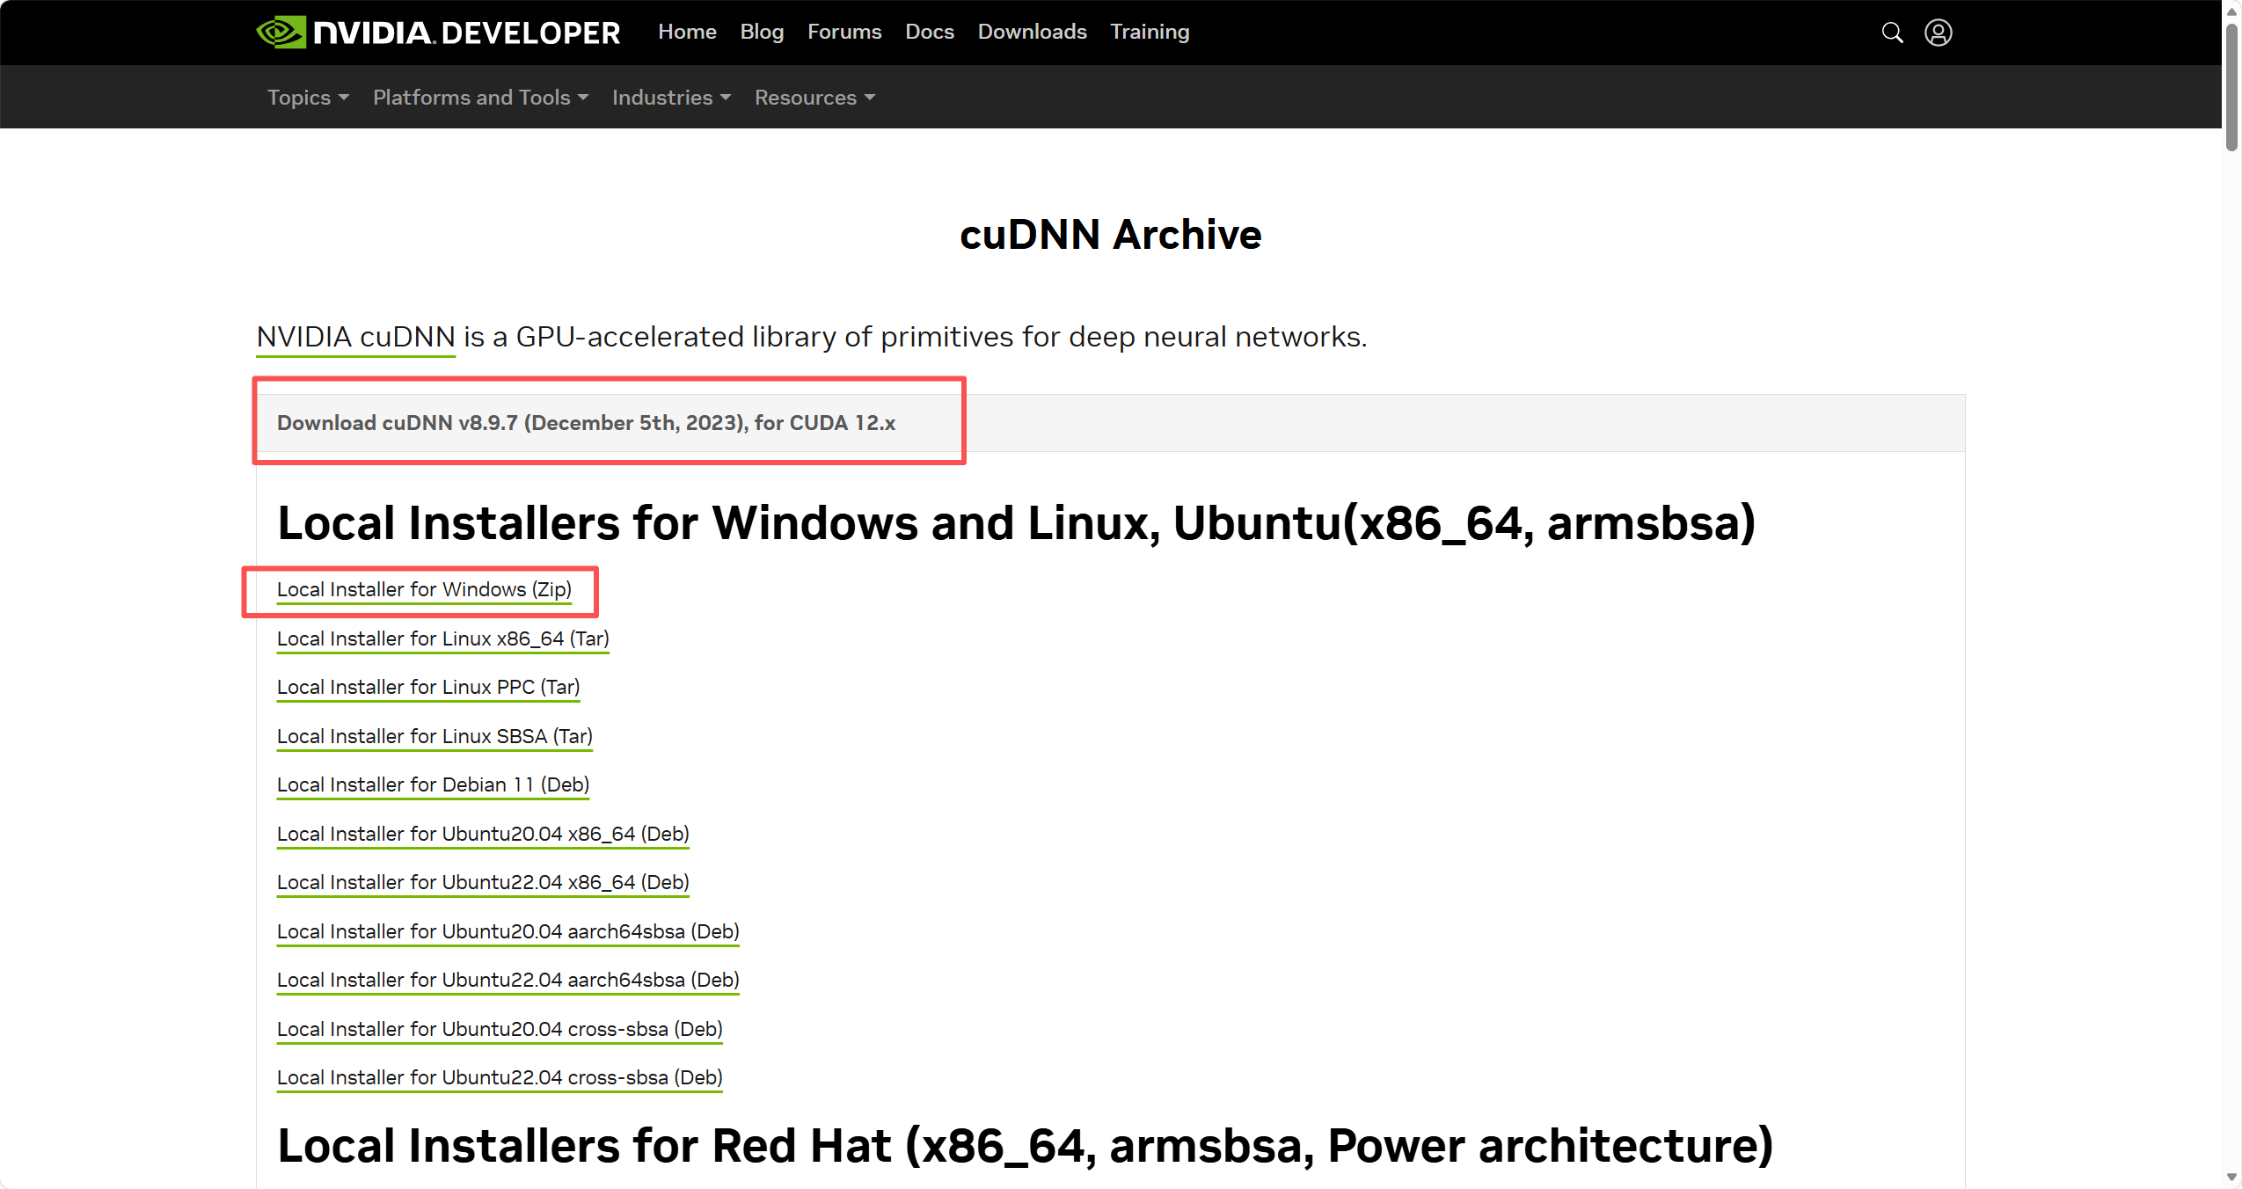Open Platforms and Tools dropdown
The width and height of the screenshot is (2242, 1189).
480,98
